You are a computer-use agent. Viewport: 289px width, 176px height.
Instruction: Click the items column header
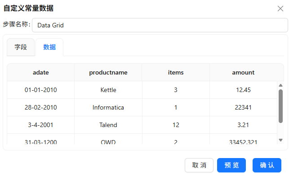tap(176, 72)
